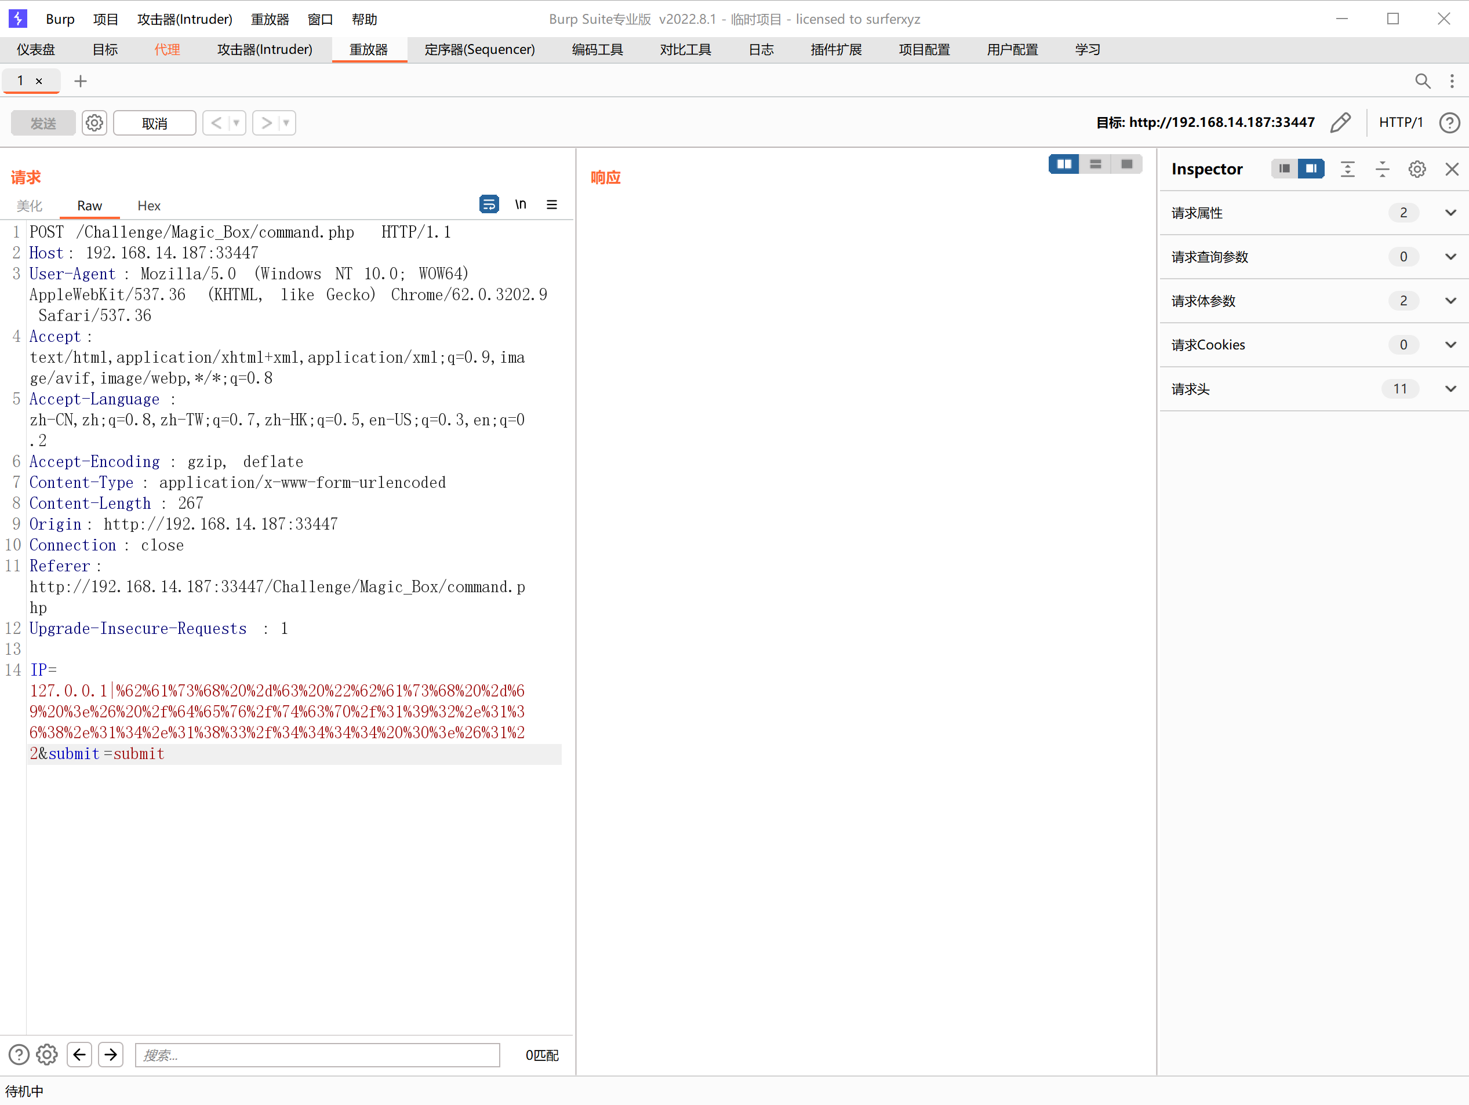This screenshot has width=1469, height=1105.
Task: Open the Hex view tab
Action: [x=149, y=206]
